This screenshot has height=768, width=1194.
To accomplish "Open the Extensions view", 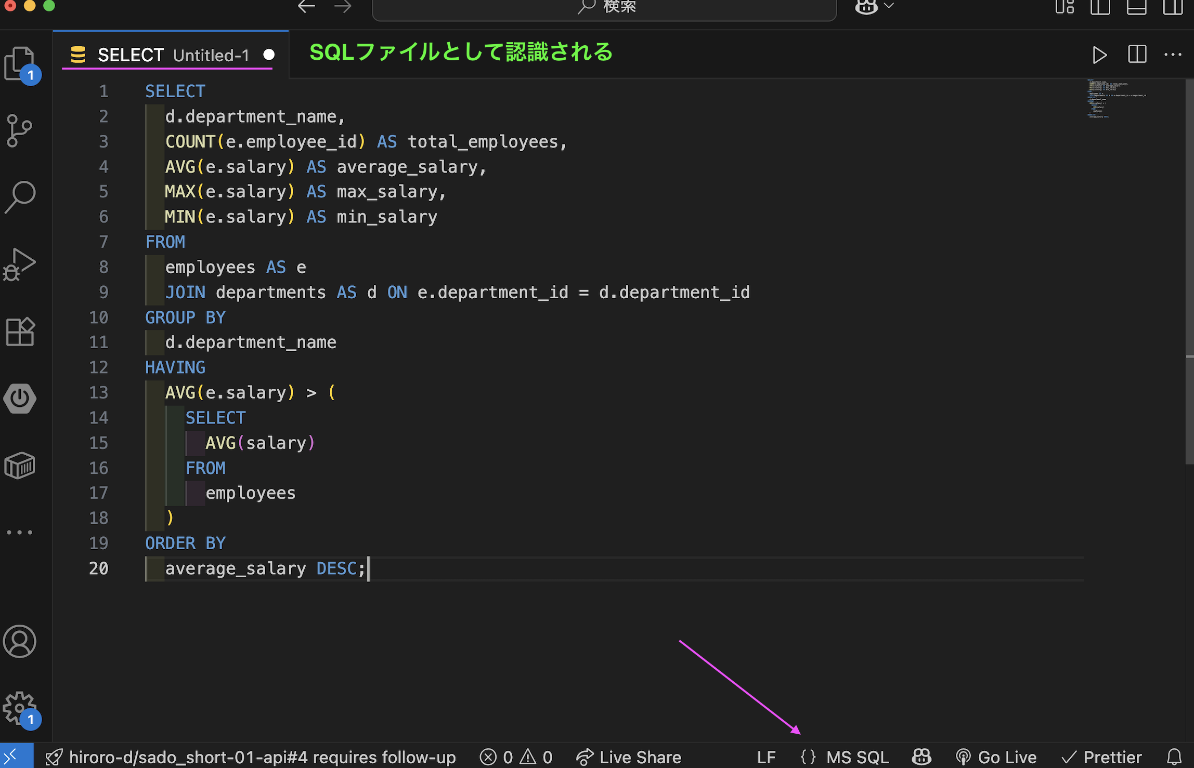I will point(21,332).
